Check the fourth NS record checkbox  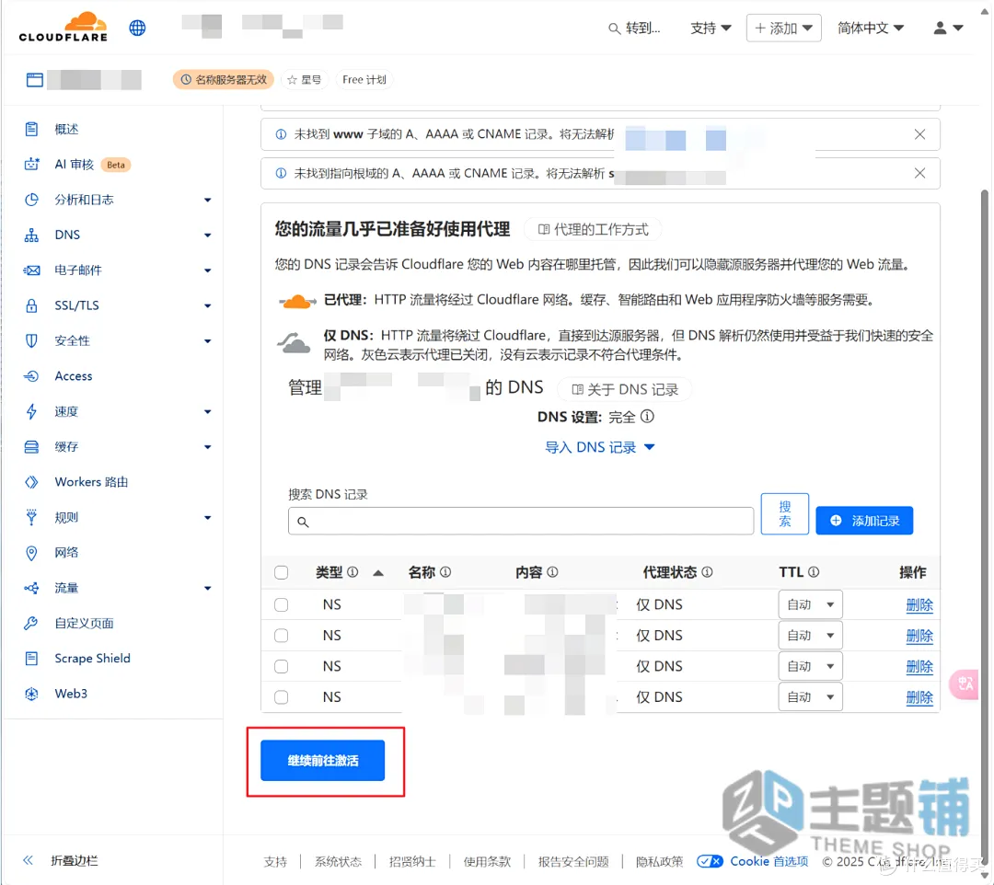tap(282, 697)
